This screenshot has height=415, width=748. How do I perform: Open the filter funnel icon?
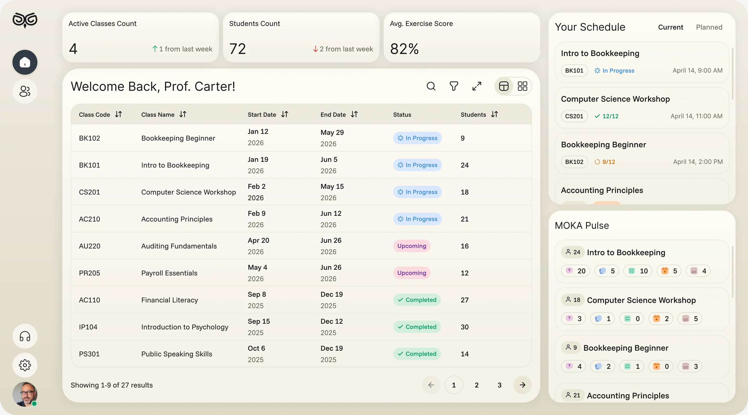454,86
